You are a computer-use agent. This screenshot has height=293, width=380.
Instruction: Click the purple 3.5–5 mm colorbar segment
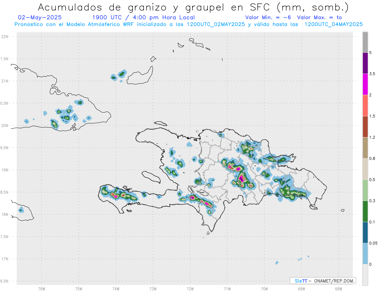pos(365,63)
